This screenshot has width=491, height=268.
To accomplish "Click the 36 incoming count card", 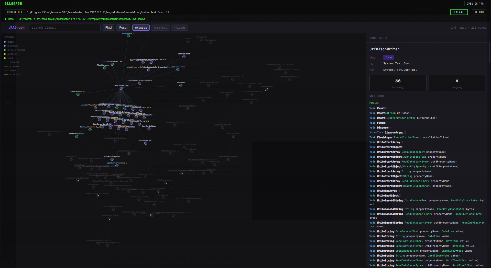I will (x=398, y=83).
